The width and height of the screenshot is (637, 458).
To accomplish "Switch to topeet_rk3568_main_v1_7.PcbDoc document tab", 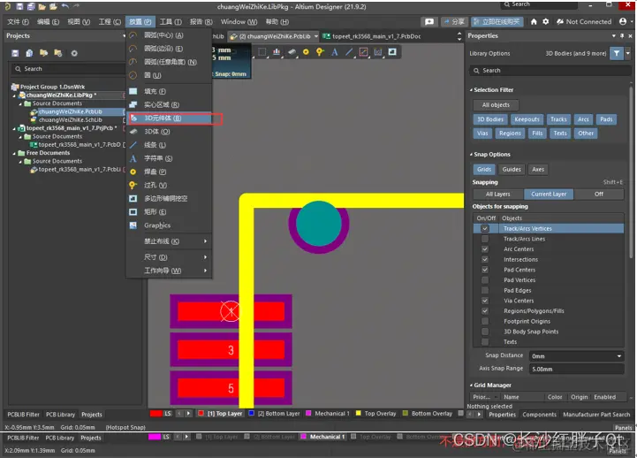I will 371,36.
